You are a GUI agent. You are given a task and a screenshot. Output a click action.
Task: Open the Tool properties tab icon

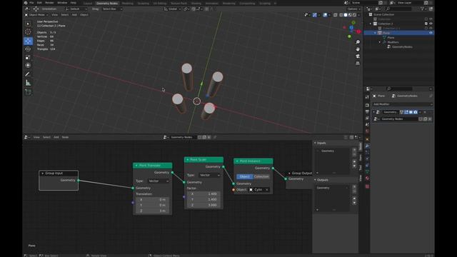367,97
